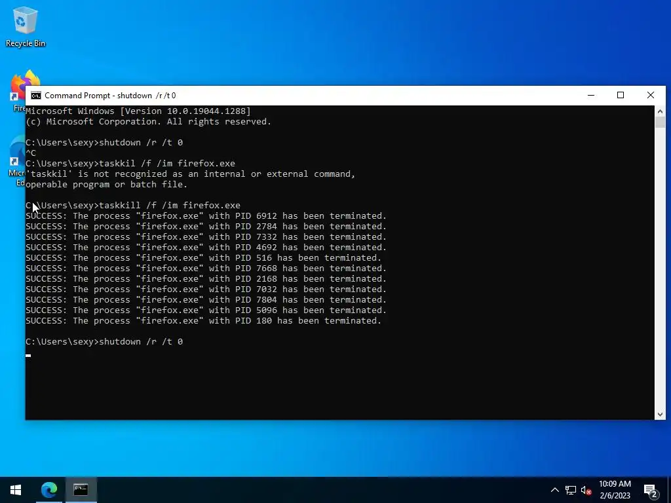Image resolution: width=671 pixels, height=503 pixels.
Task: Show hidden system tray icons
Action: pyautogui.click(x=554, y=490)
